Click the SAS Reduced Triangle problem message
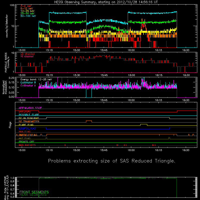 [111, 161]
